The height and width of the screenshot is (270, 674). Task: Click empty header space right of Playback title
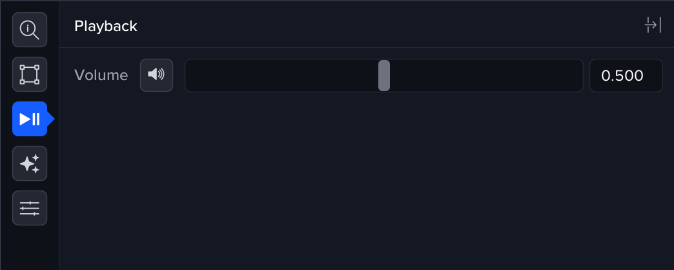point(387,26)
